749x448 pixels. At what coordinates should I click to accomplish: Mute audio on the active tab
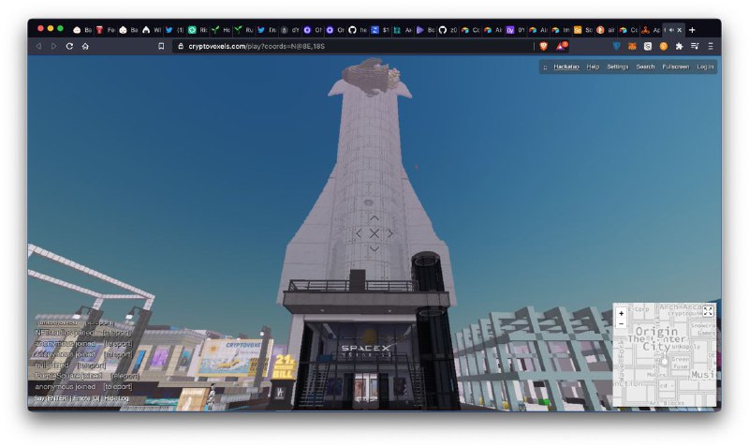pyautogui.click(x=671, y=30)
